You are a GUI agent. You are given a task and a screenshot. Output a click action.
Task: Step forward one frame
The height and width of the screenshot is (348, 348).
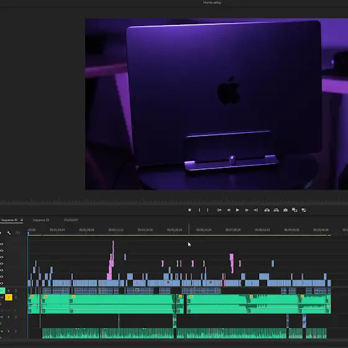click(x=247, y=210)
